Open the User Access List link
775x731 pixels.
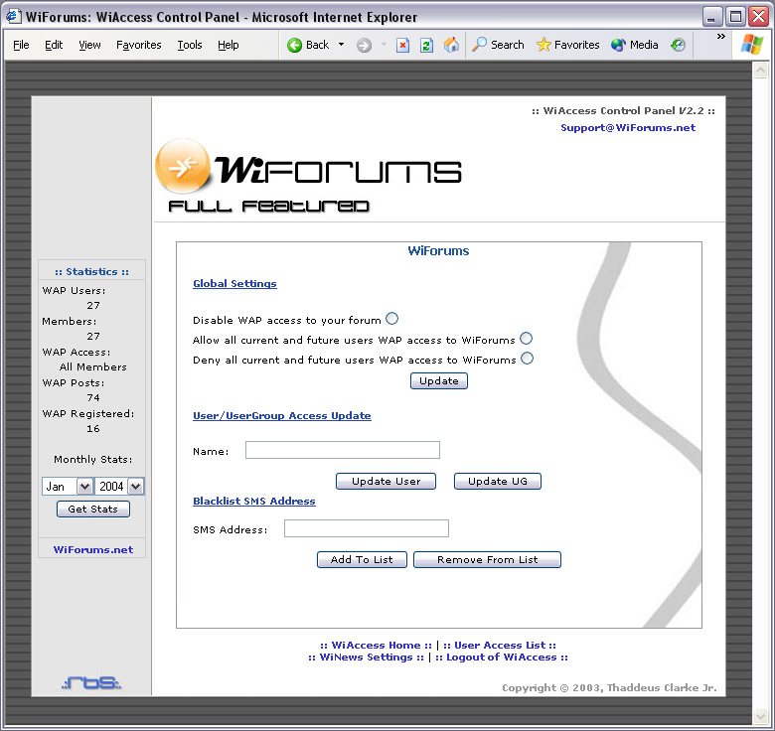(499, 645)
